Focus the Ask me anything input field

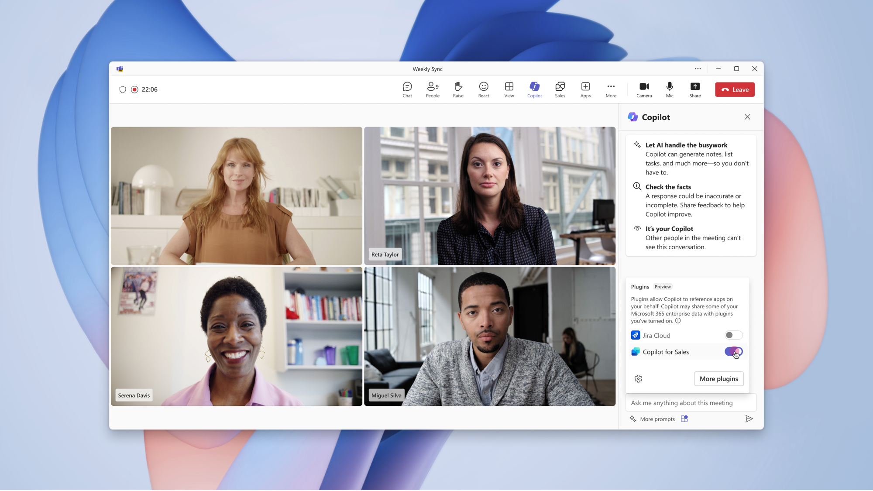[x=691, y=403]
